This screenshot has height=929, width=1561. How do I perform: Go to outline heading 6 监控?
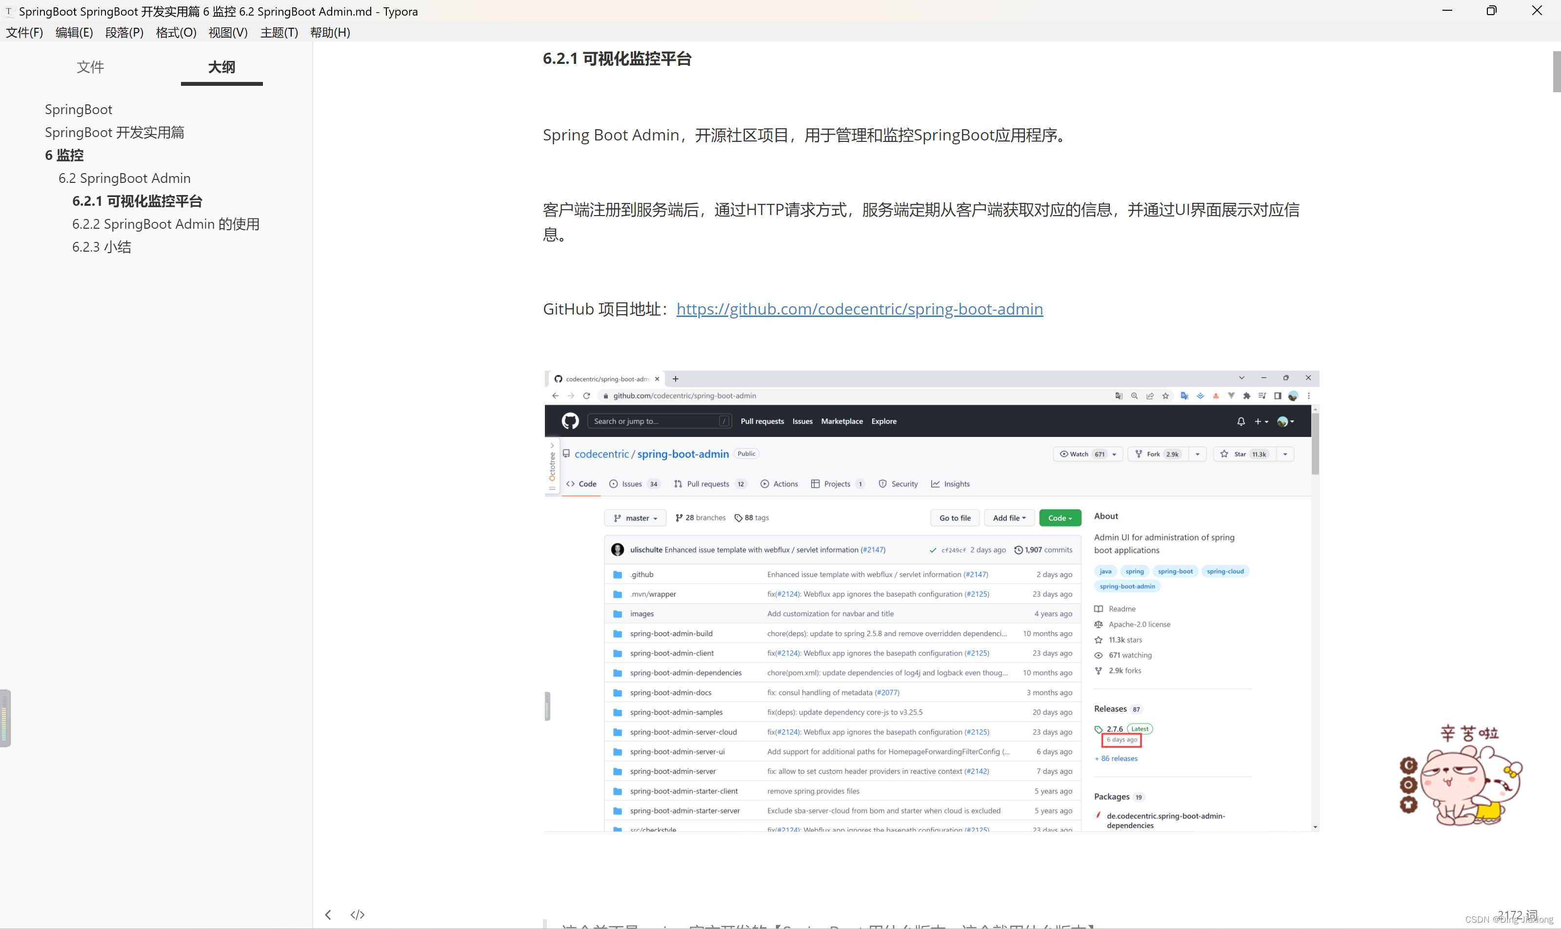click(x=64, y=155)
